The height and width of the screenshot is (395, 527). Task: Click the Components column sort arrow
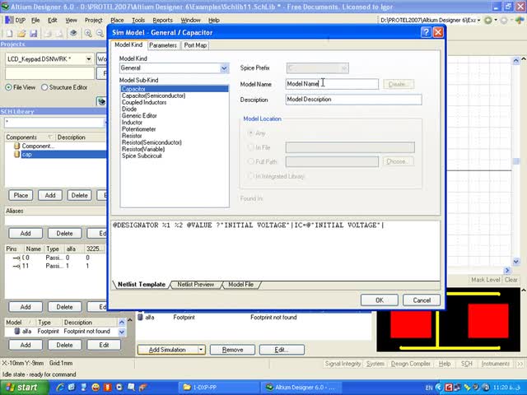click(x=50, y=137)
